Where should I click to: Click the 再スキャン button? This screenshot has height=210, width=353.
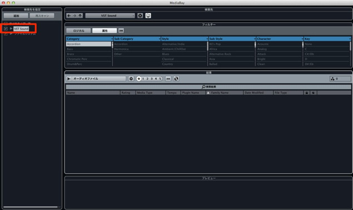click(x=42, y=16)
